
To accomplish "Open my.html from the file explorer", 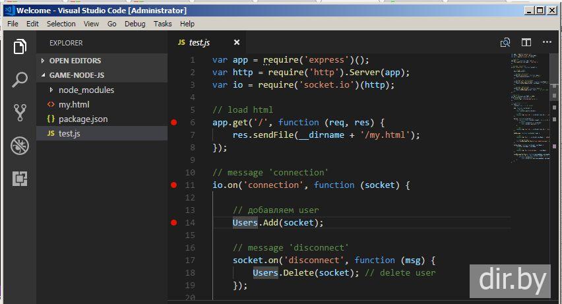I will click(x=73, y=104).
